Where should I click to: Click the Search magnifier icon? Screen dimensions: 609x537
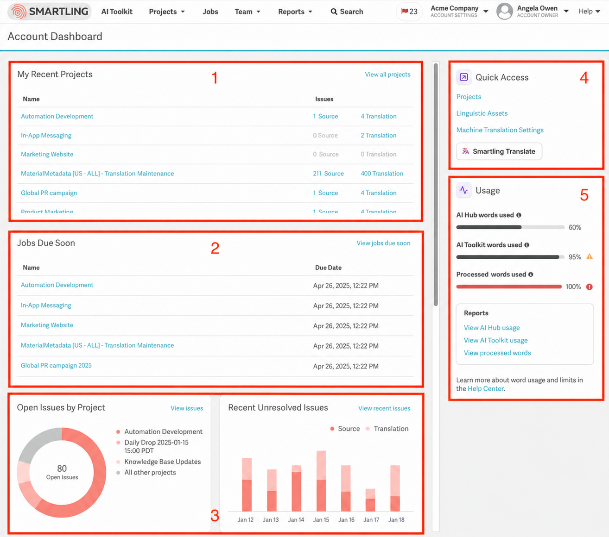tap(334, 12)
